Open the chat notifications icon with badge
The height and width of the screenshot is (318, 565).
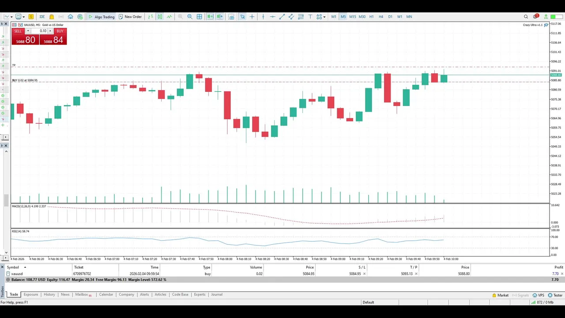536,16
